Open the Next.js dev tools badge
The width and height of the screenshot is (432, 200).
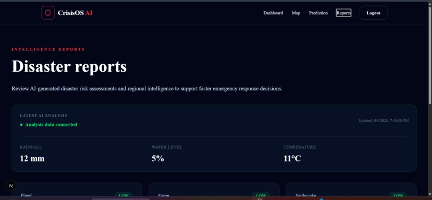[x=11, y=186]
